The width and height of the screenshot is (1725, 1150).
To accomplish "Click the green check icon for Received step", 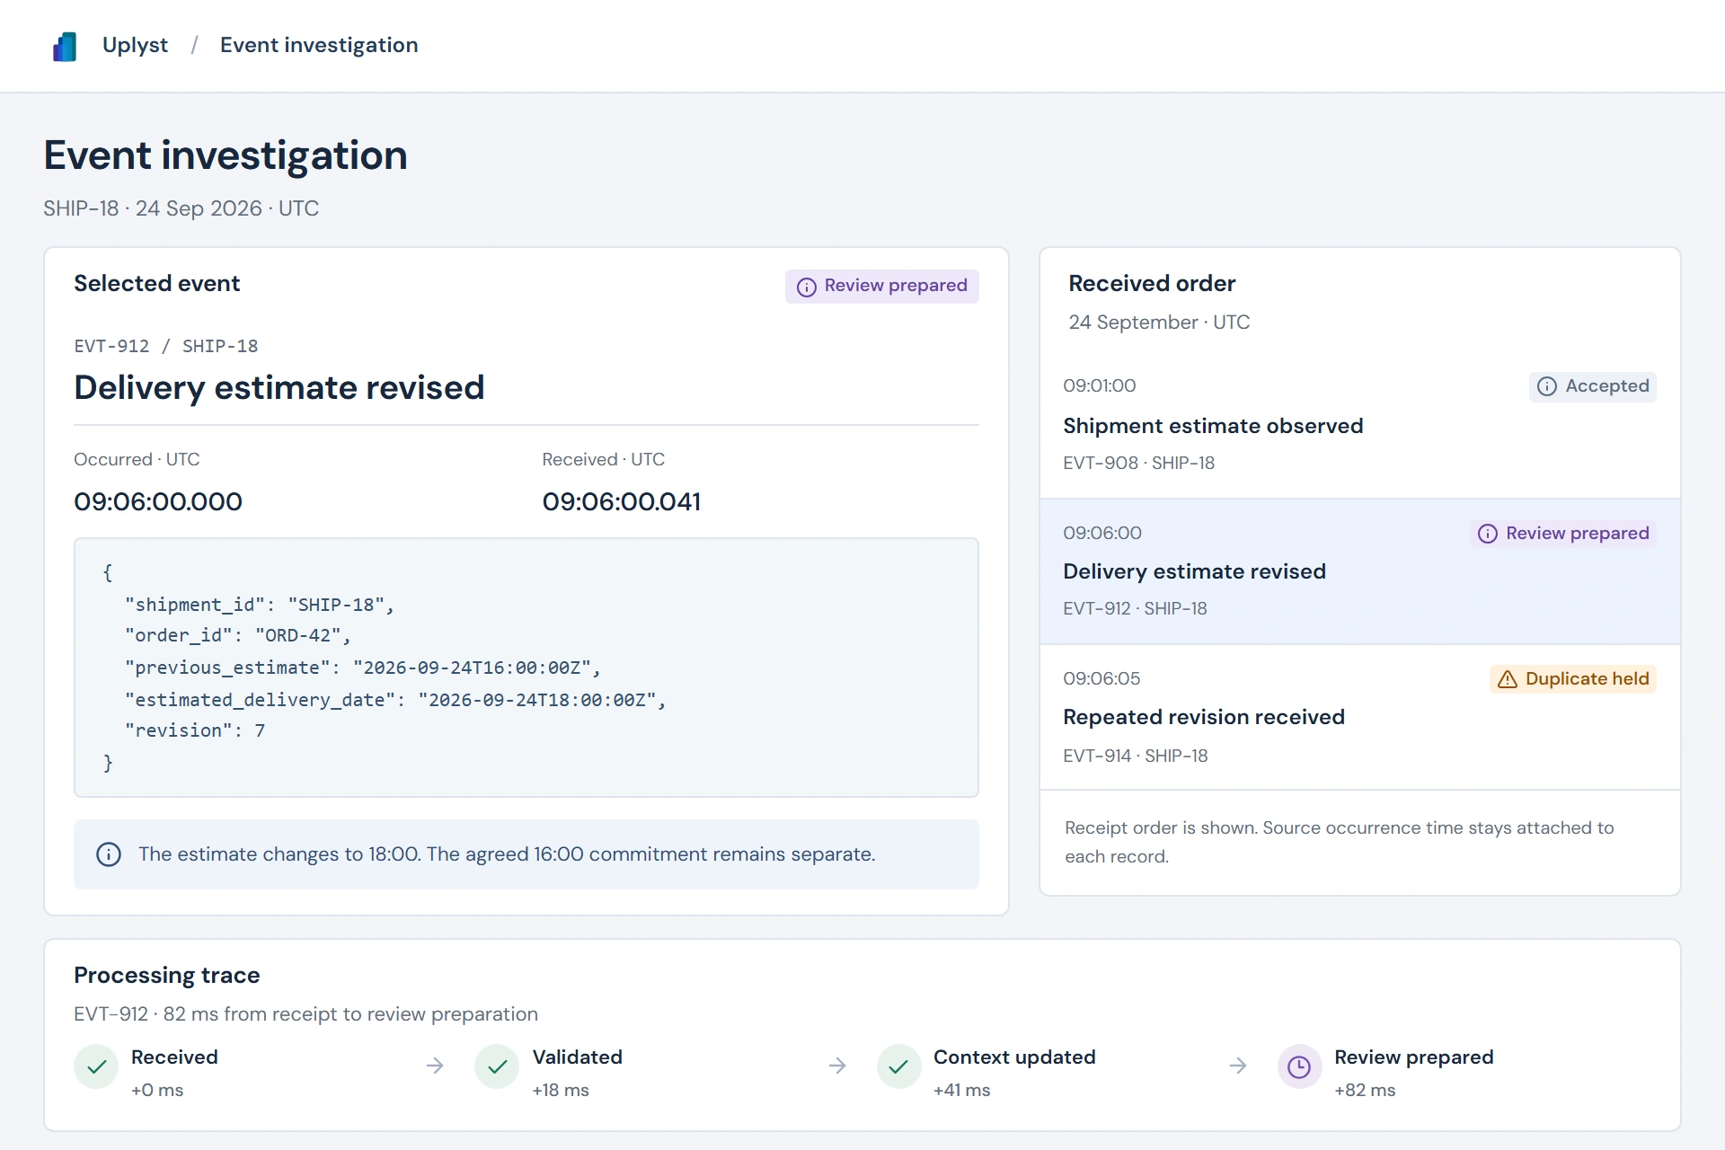I will click(x=96, y=1066).
